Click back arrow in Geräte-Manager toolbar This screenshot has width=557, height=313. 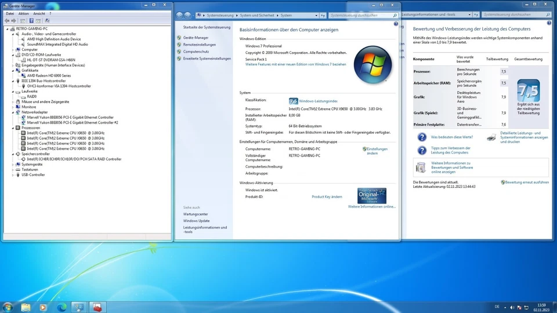pyautogui.click(x=7, y=21)
